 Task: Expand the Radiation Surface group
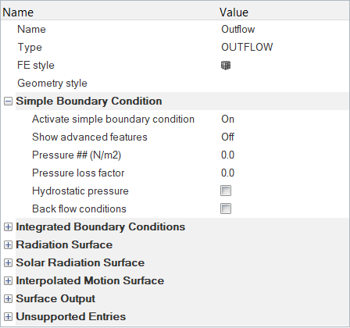[x=8, y=245]
